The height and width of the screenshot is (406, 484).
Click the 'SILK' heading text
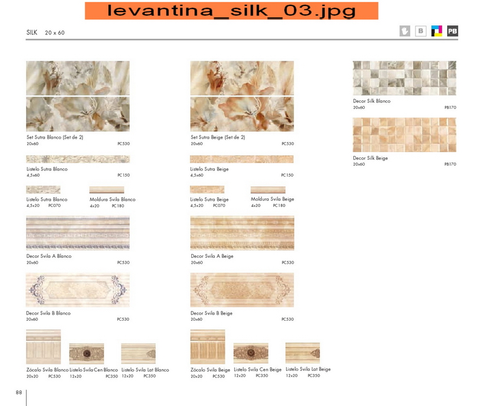[32, 31]
